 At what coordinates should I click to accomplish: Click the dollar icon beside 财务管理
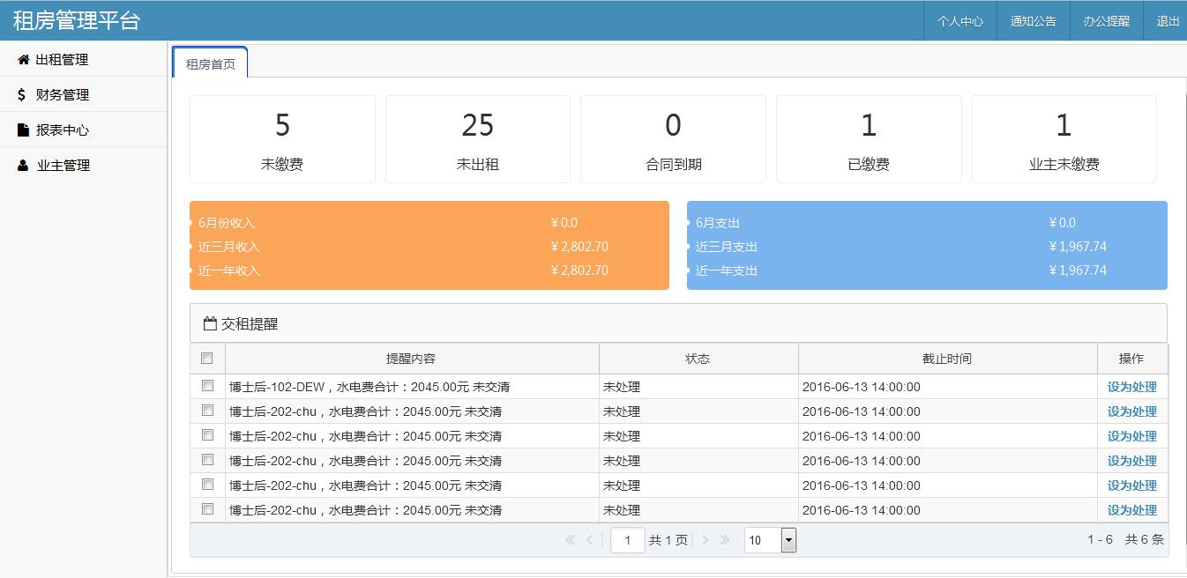pyautogui.click(x=22, y=95)
